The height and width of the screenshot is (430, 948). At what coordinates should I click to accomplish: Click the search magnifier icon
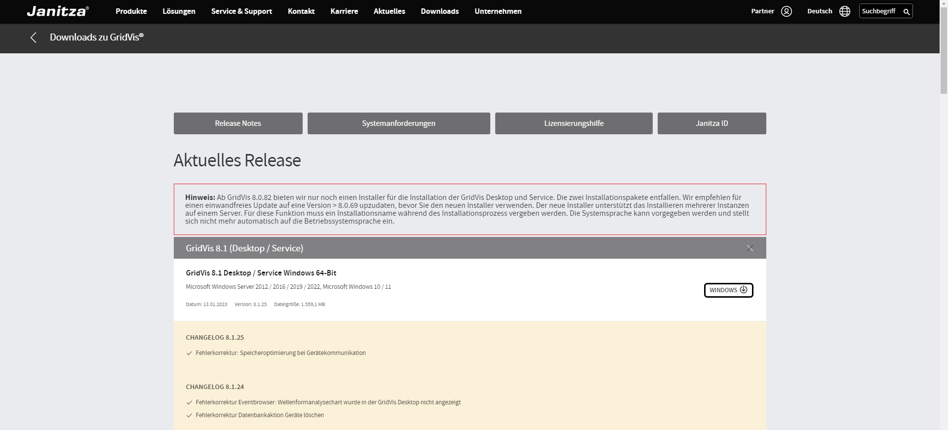[906, 12]
